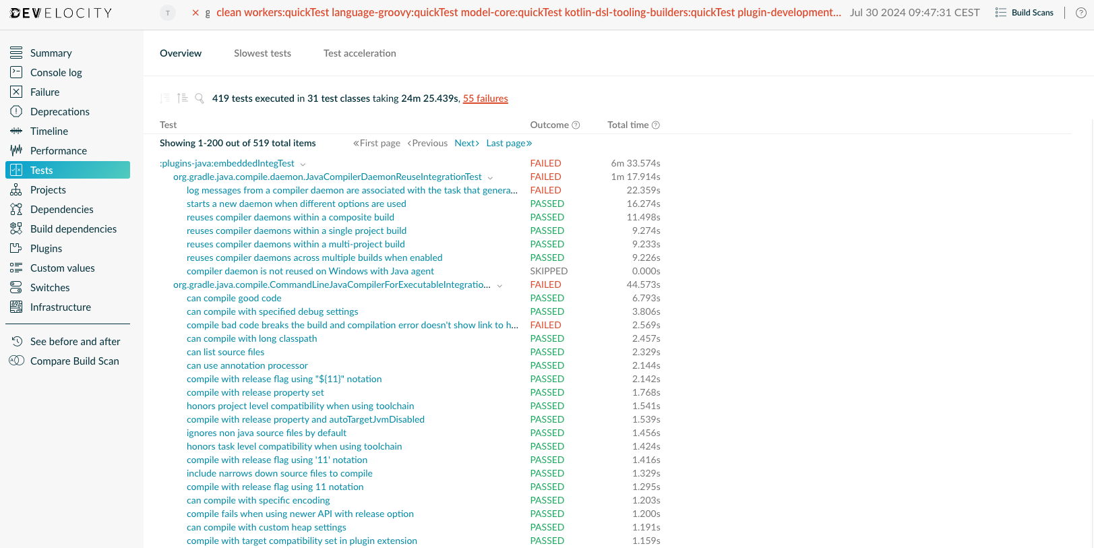
Task: Click the Total time help icon
Action: (656, 125)
